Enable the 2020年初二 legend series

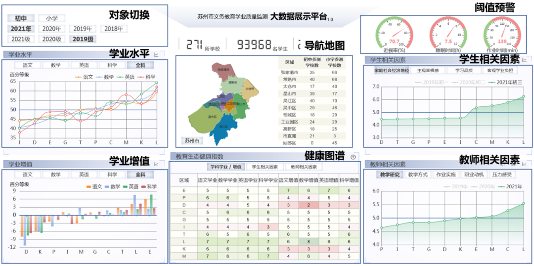pos(468,83)
